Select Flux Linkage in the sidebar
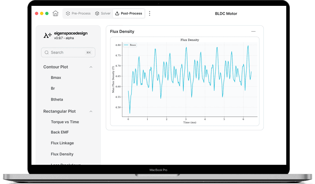The width and height of the screenshot is (315, 184). (62, 143)
